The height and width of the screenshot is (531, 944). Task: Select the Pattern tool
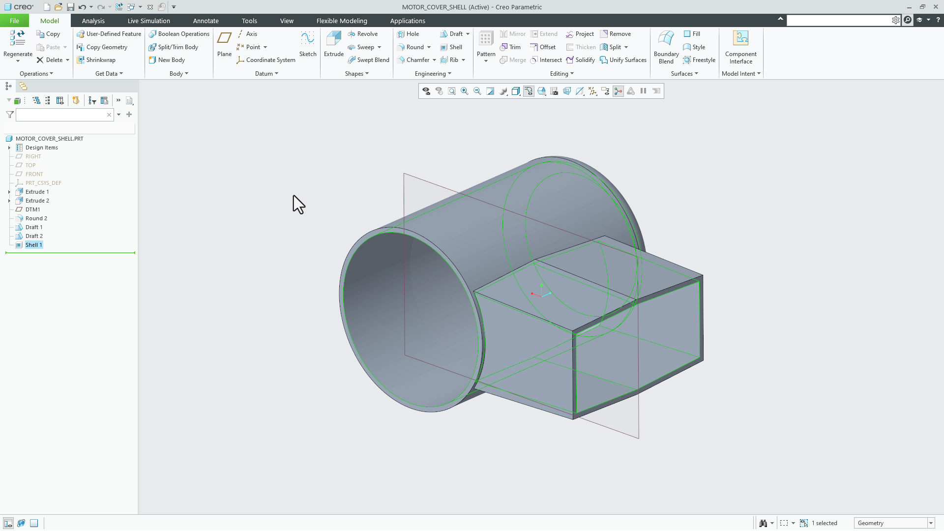485,44
